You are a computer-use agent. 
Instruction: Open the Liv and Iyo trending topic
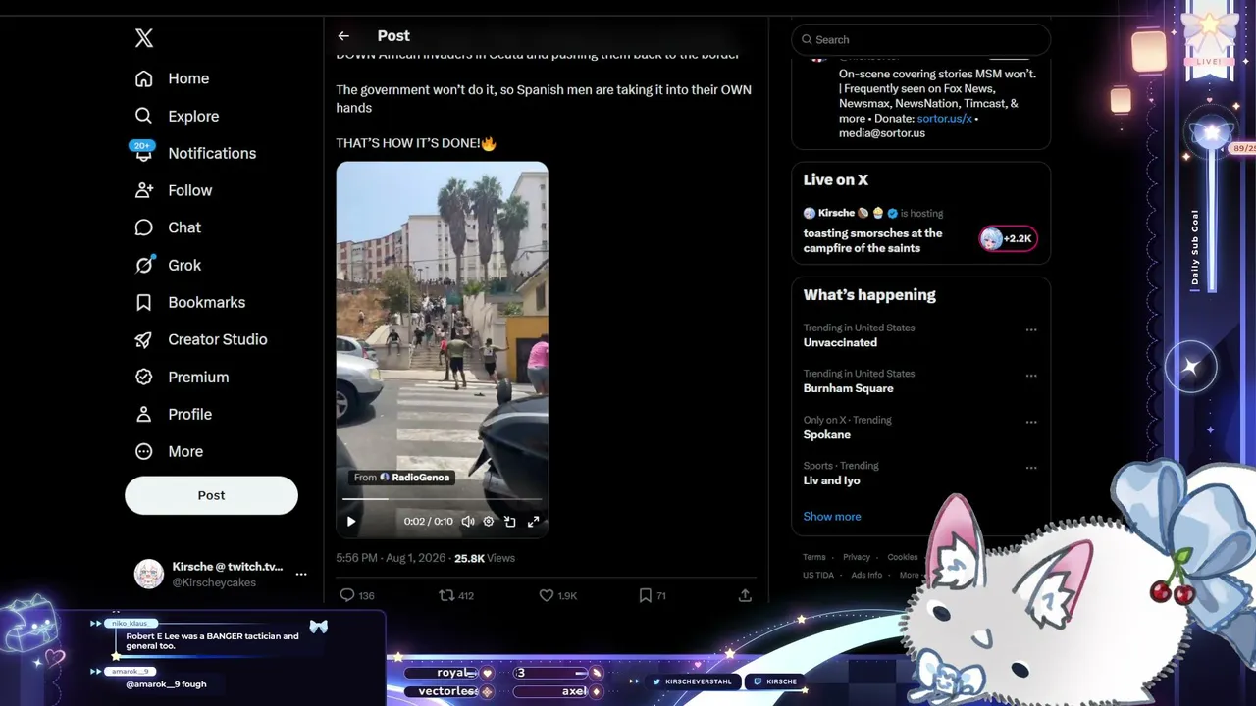click(831, 480)
